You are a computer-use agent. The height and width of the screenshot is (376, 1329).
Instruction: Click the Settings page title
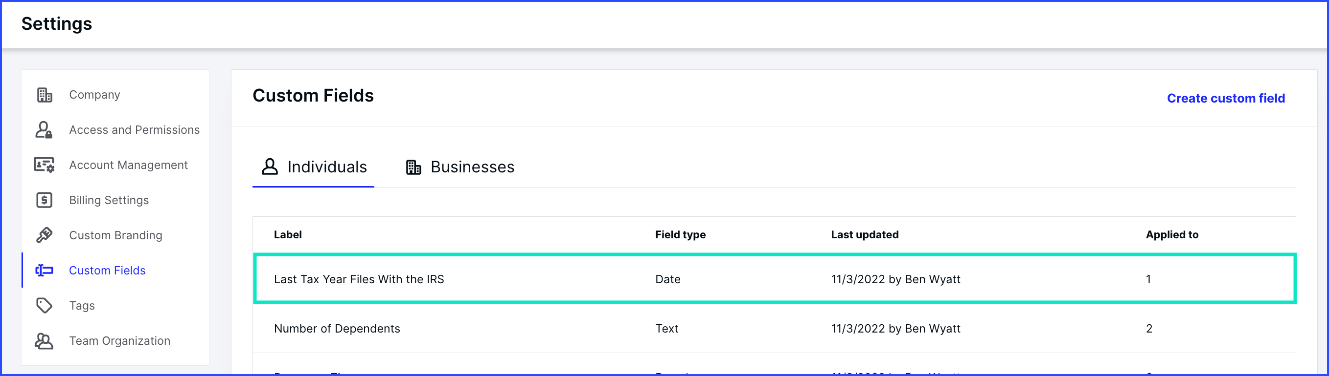point(57,24)
